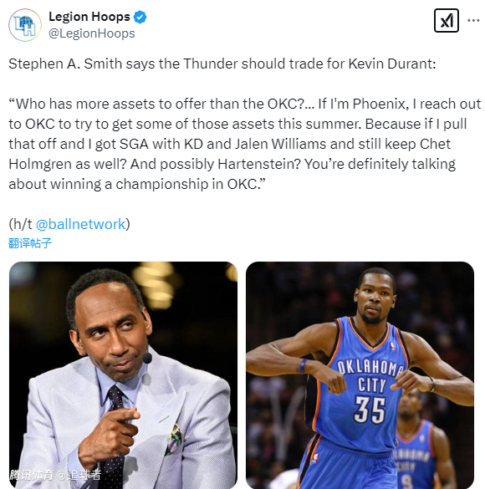Click the (h/t text before the mention
Screen dimensions: 485x489
click(21, 224)
